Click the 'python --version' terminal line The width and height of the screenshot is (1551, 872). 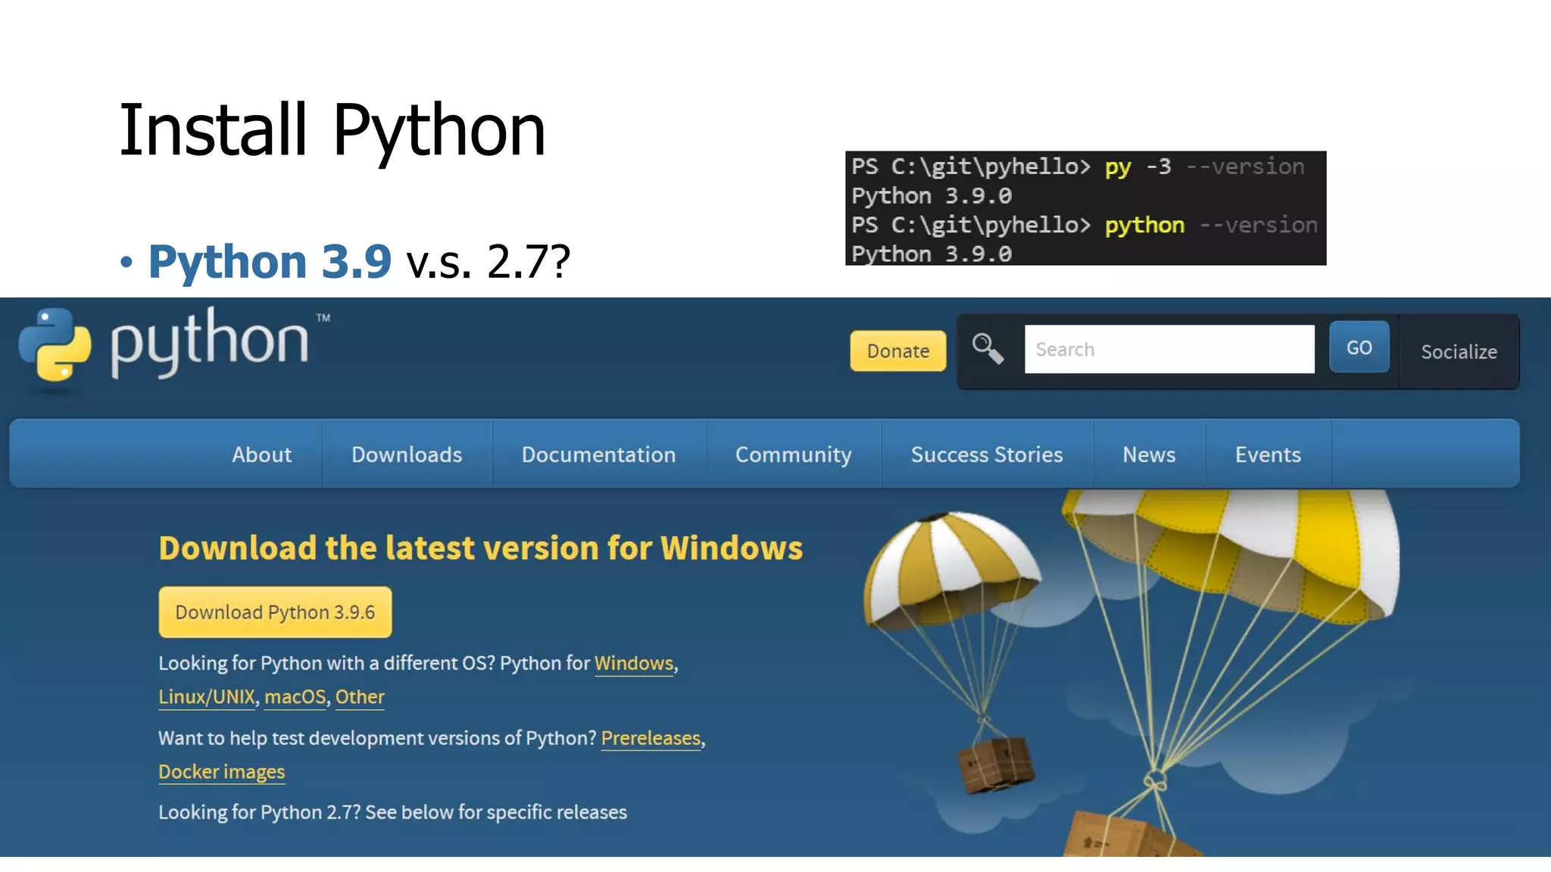1084,225
